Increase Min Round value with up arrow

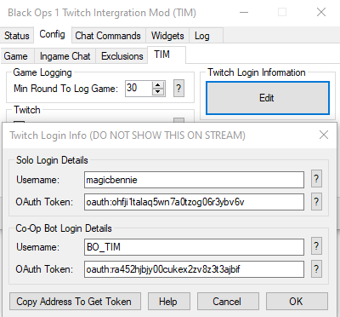(x=158, y=84)
